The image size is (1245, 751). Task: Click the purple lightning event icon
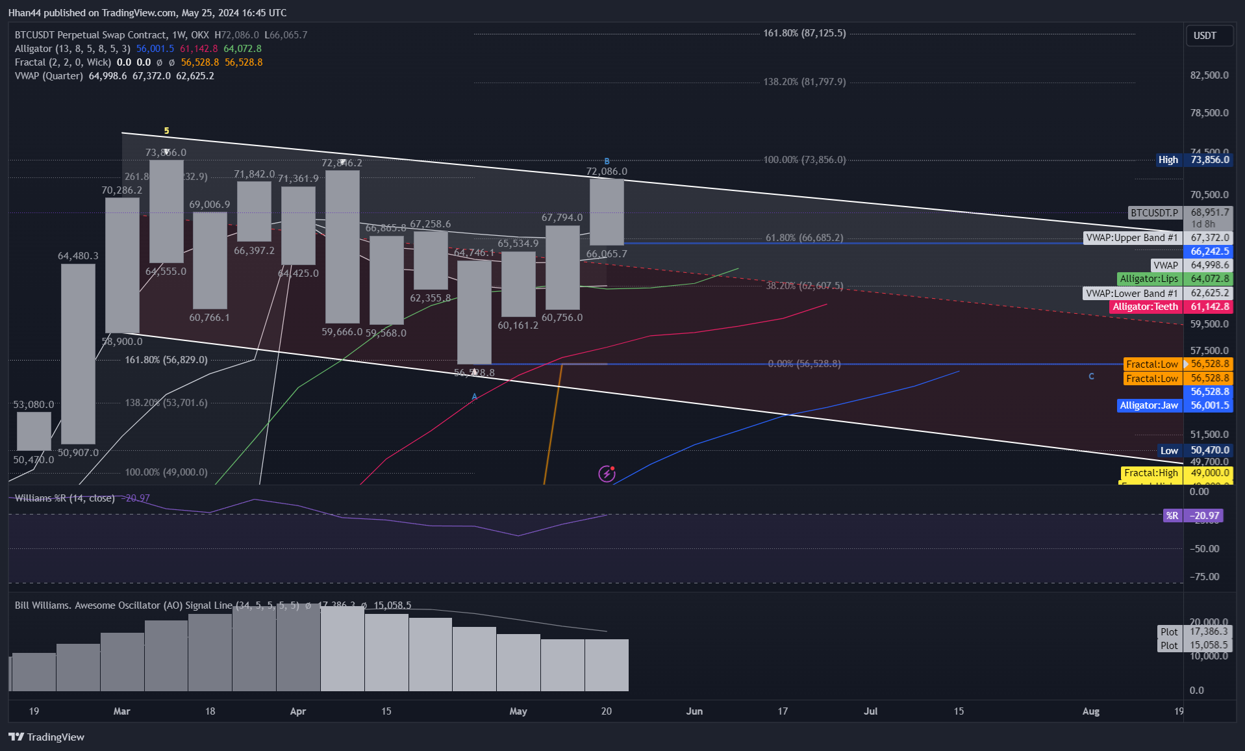(607, 474)
